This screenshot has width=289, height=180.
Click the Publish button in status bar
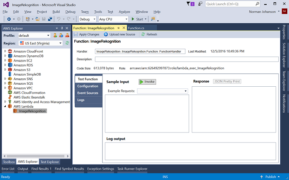(x=270, y=177)
